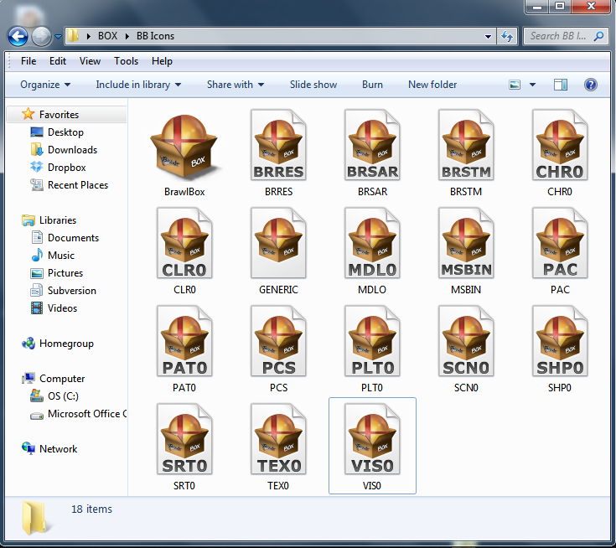The image size is (616, 548).
Task: Select the PAC file icon
Action: pyautogui.click(x=560, y=243)
